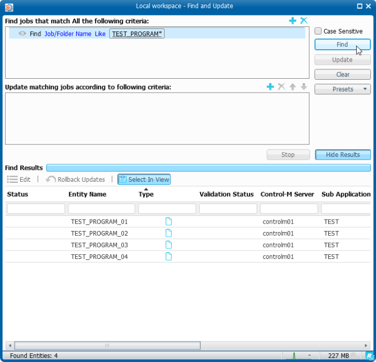
Task: Click the Hide Results button
Action: tap(342, 155)
